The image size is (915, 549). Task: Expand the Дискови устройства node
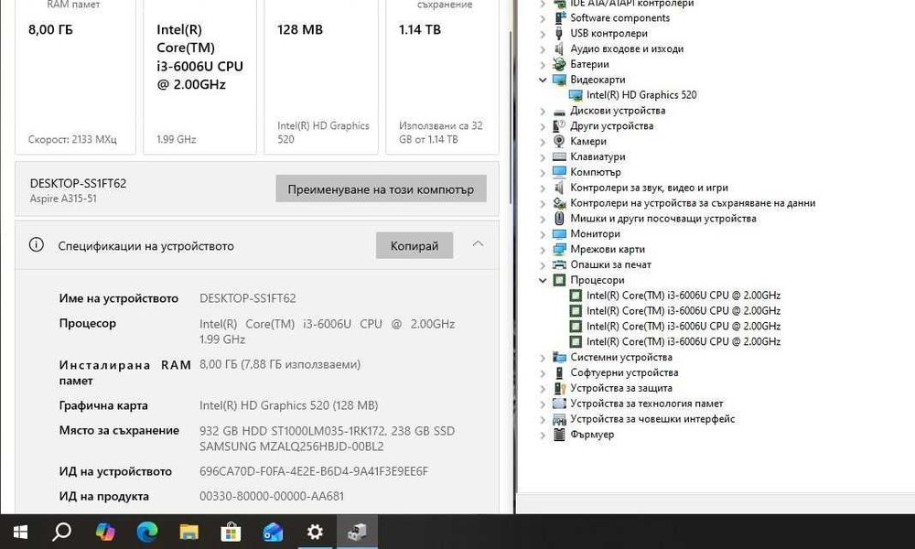point(543,111)
